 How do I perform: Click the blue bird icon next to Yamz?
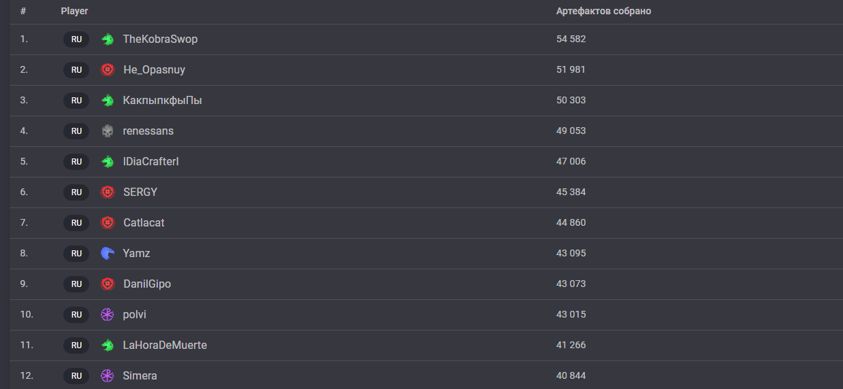[107, 254]
